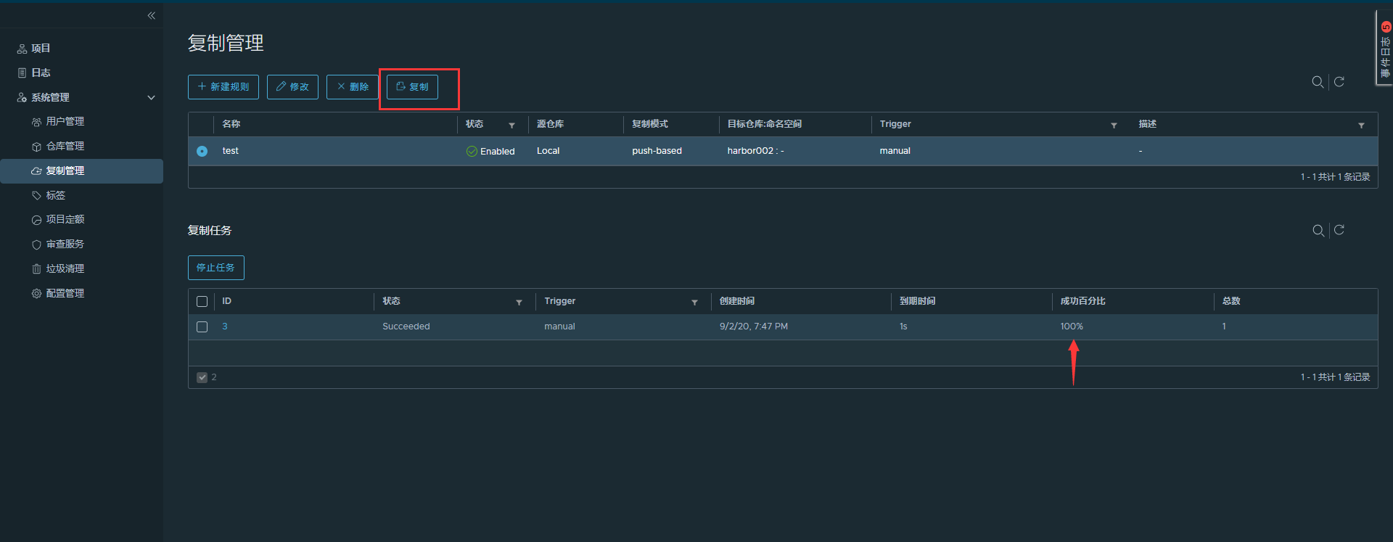Image resolution: width=1393 pixels, height=542 pixels.
Task: Select 复制管理 sidebar item
Action: point(81,171)
